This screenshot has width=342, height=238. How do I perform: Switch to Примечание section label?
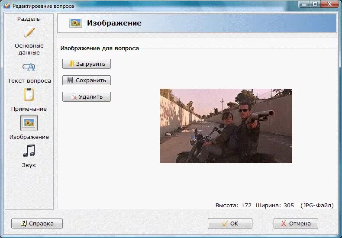tap(29, 109)
